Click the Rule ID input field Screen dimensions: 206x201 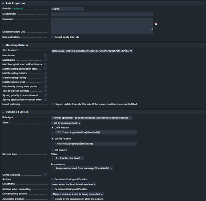(68, 9)
